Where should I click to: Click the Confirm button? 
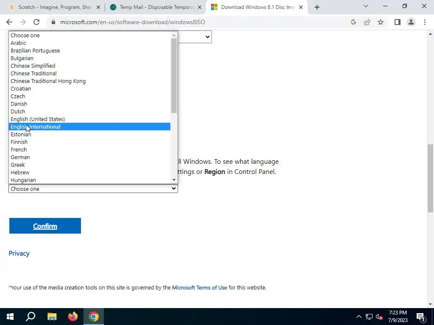pyautogui.click(x=45, y=226)
